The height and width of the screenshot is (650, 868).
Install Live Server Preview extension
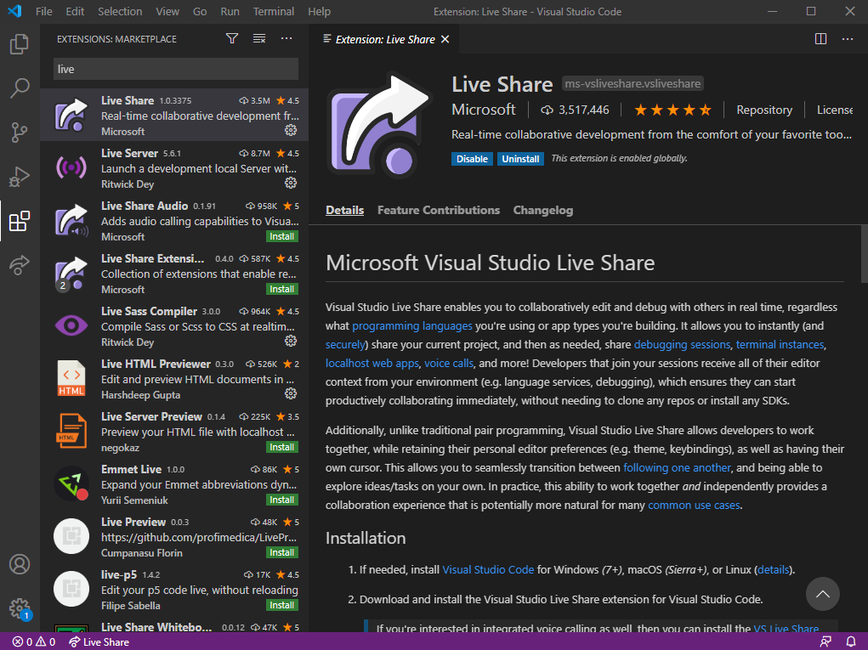tap(281, 447)
